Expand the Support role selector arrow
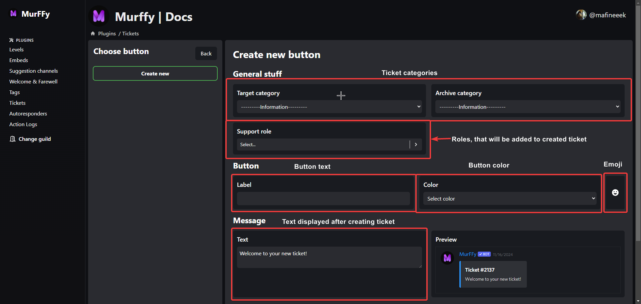Viewport: 641px width, 304px height. 416,144
